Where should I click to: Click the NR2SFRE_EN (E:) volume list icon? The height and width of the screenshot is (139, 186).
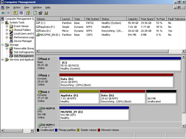coord(38,35)
